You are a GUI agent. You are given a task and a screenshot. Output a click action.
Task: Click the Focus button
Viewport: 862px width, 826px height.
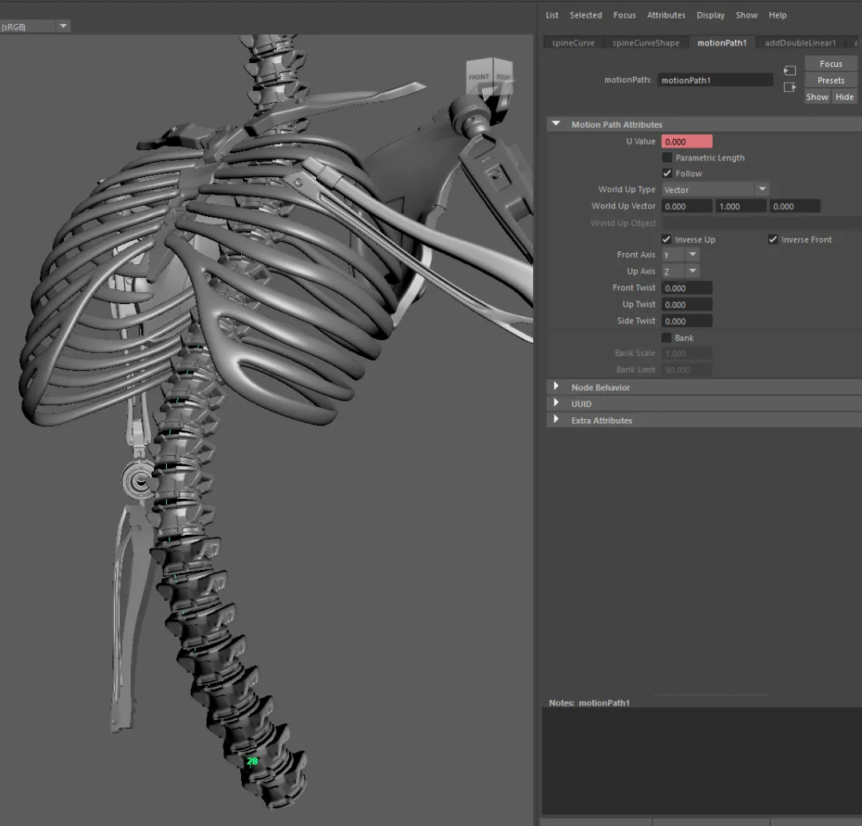[831, 64]
